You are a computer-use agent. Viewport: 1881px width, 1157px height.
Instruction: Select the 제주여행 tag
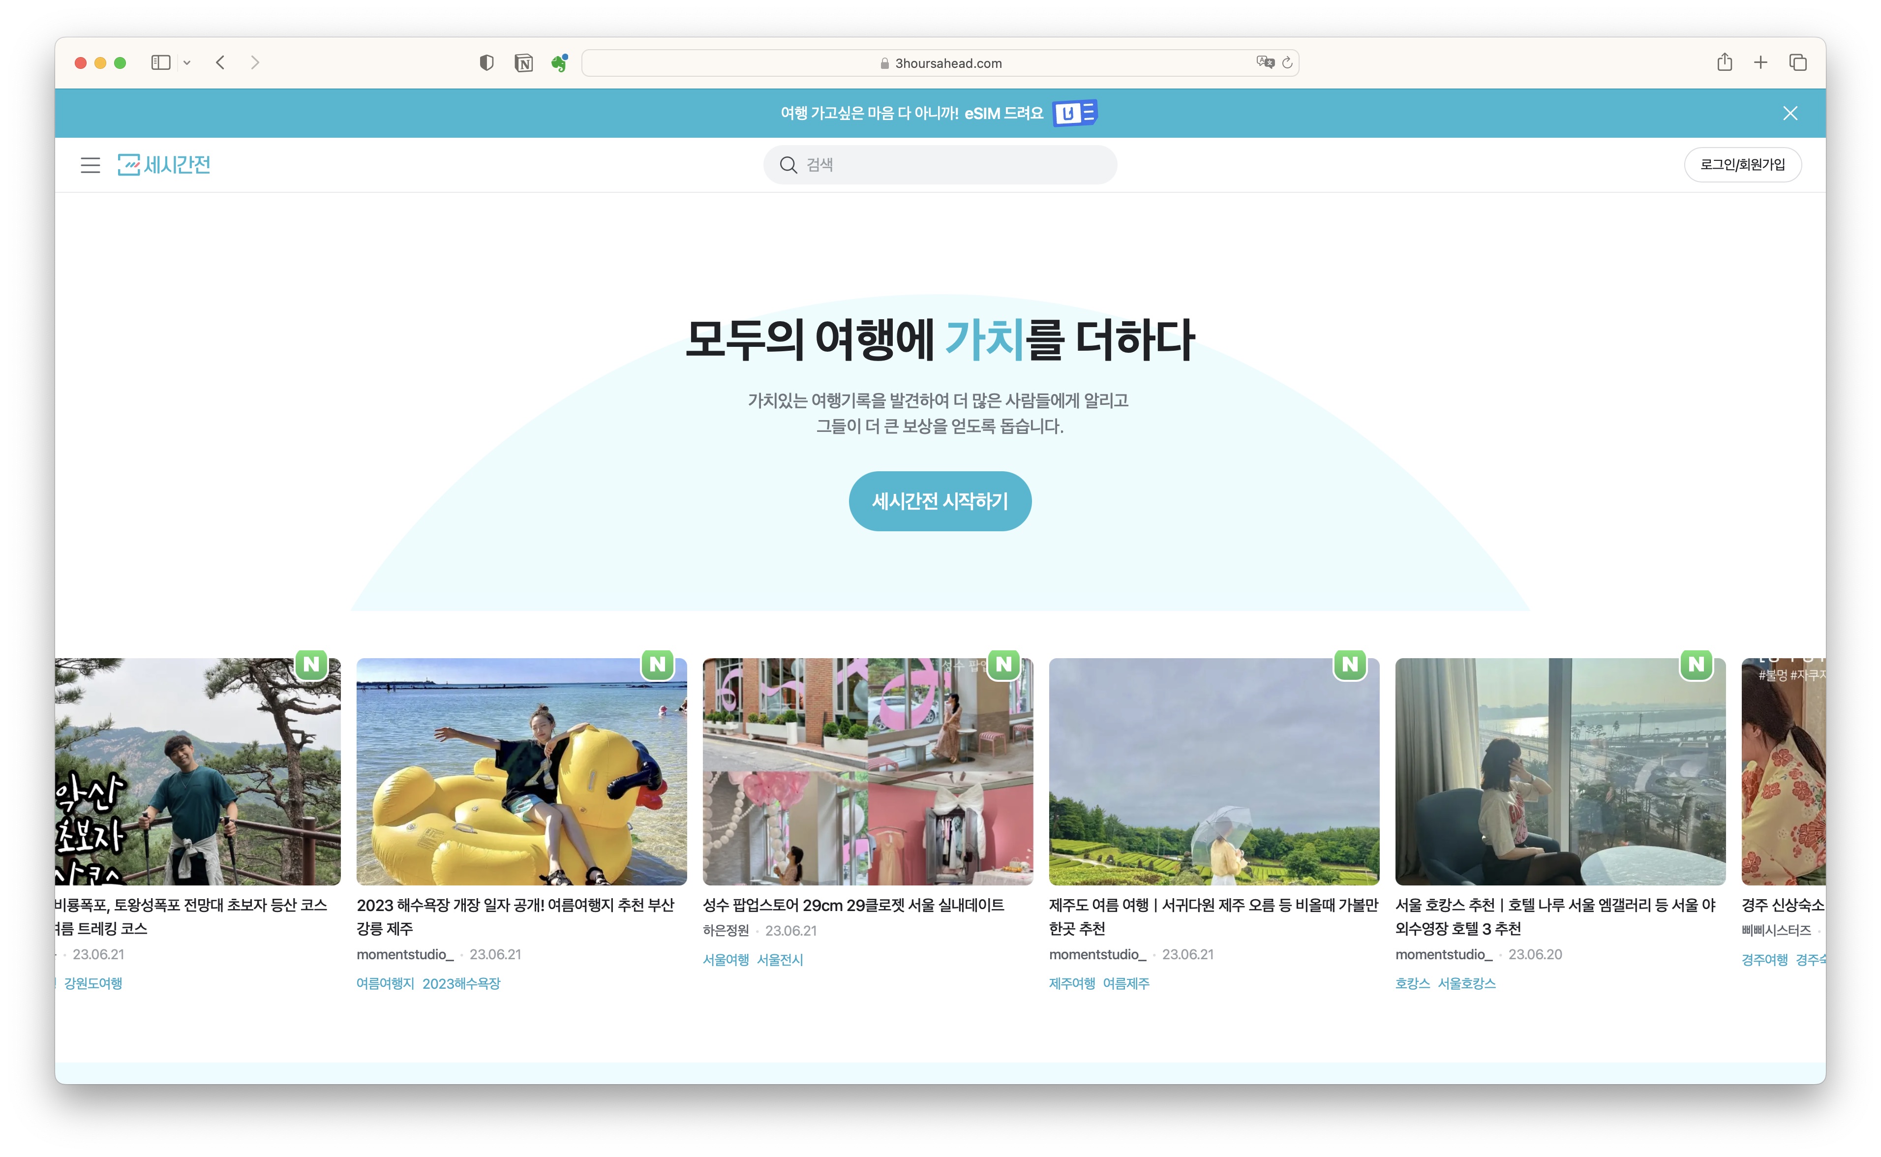pyautogui.click(x=1072, y=983)
